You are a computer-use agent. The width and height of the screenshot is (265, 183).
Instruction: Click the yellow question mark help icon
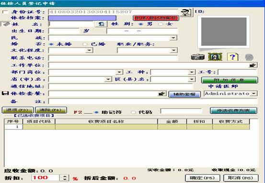click(x=233, y=57)
